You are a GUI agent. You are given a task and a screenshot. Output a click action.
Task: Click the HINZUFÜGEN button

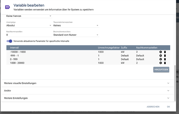[161, 70]
